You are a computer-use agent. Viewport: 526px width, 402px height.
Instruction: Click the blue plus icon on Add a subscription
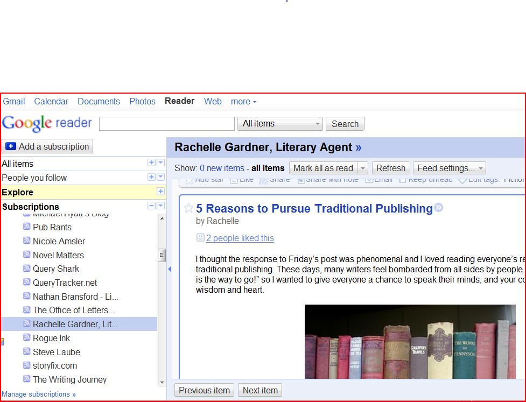(x=11, y=146)
